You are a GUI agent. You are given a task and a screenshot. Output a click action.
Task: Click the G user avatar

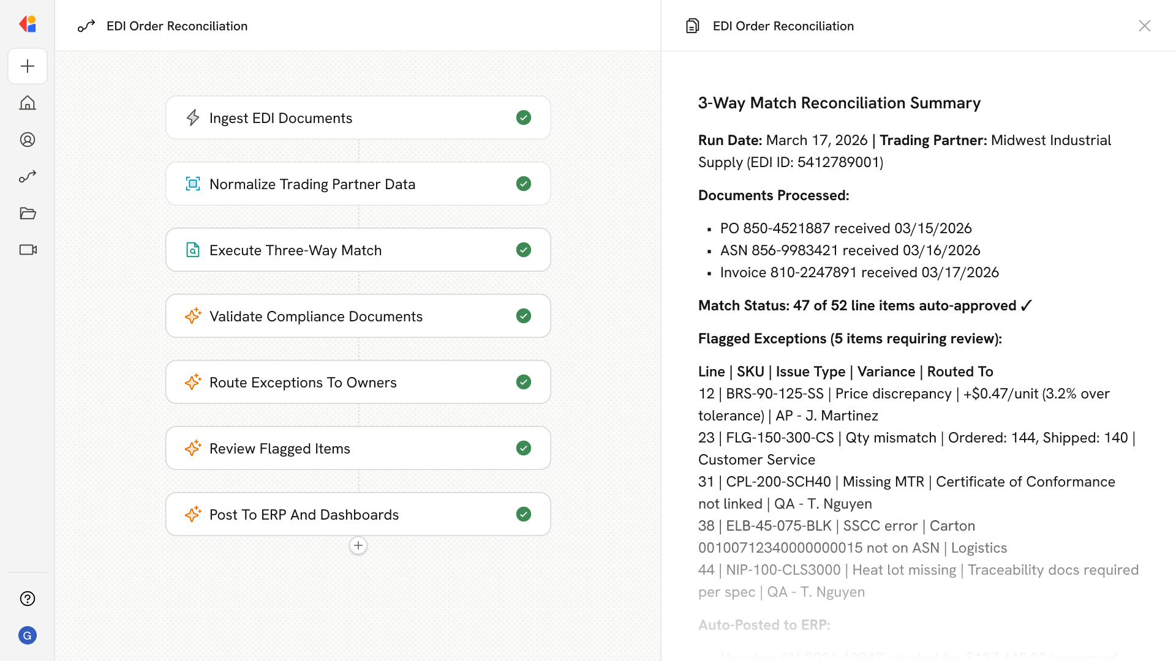point(28,635)
